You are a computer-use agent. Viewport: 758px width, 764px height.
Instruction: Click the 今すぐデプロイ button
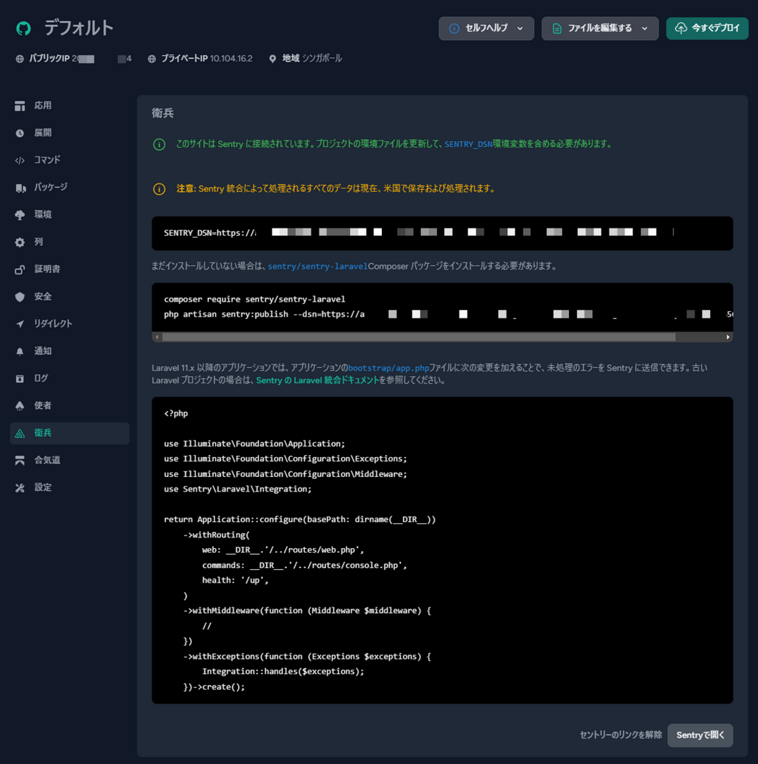[x=707, y=29]
